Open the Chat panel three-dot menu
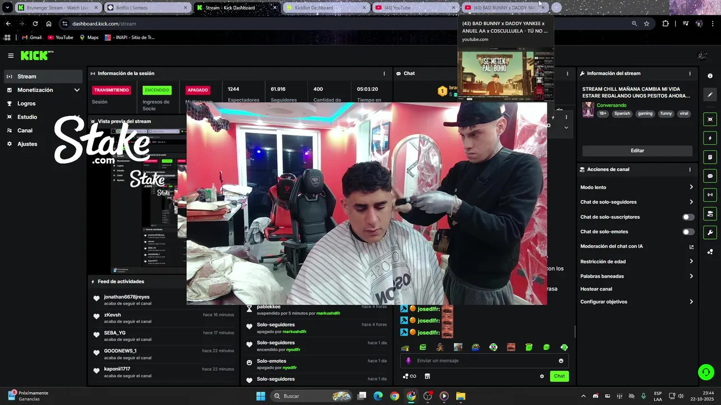 567,73
